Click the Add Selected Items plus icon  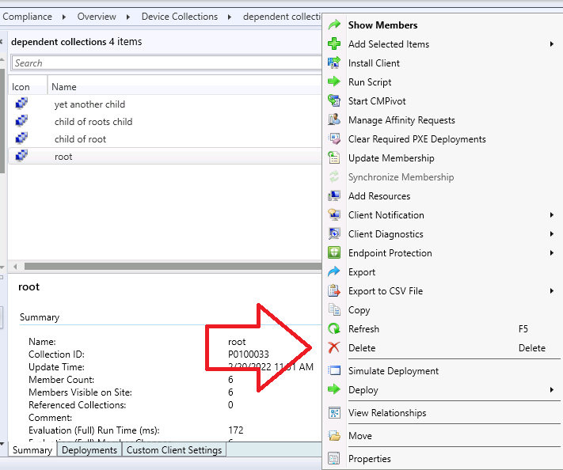pyautogui.click(x=334, y=44)
